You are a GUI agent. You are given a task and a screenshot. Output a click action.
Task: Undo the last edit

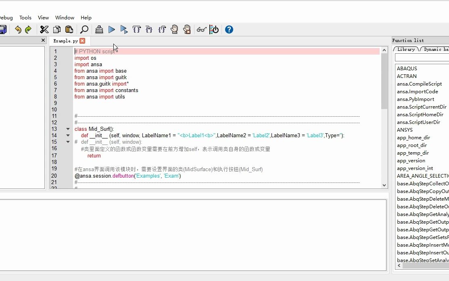coord(18,29)
